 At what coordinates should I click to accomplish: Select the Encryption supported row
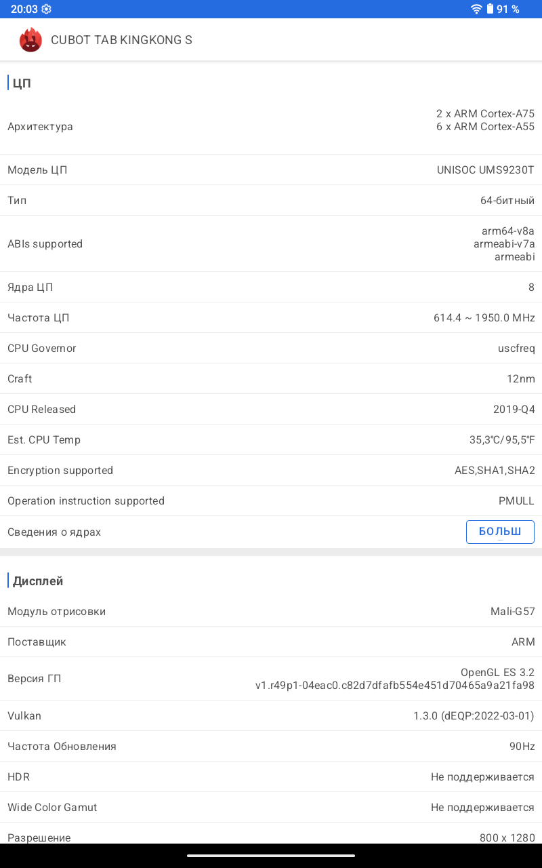point(271,471)
